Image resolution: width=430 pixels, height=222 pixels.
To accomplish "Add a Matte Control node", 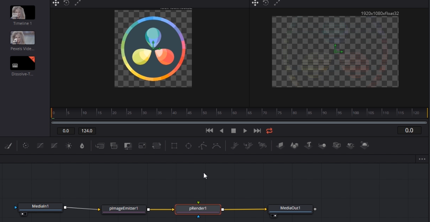I will tap(128, 146).
